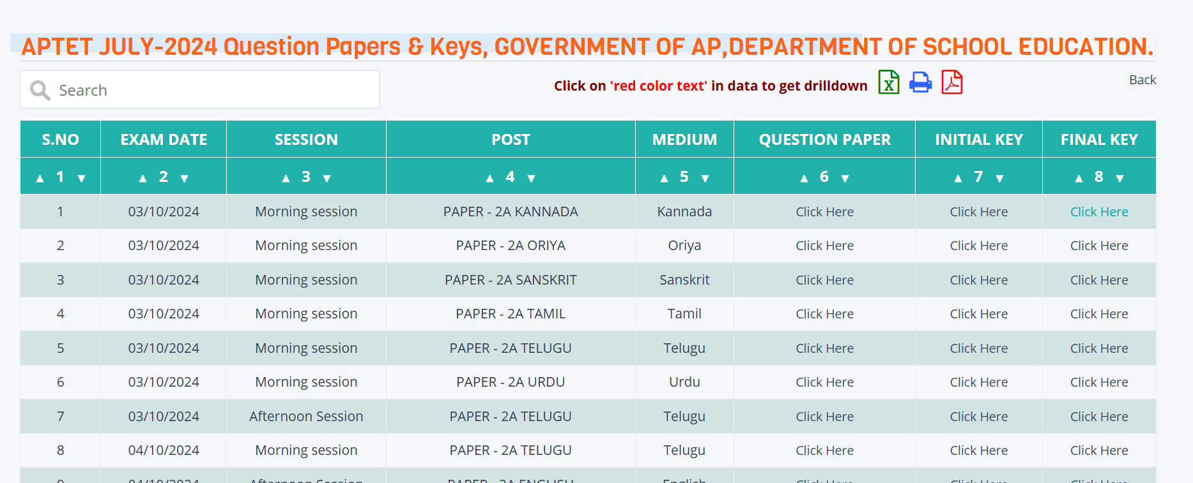Sort Initial Key column descending arrow
This screenshot has width=1193, height=483.
999,179
